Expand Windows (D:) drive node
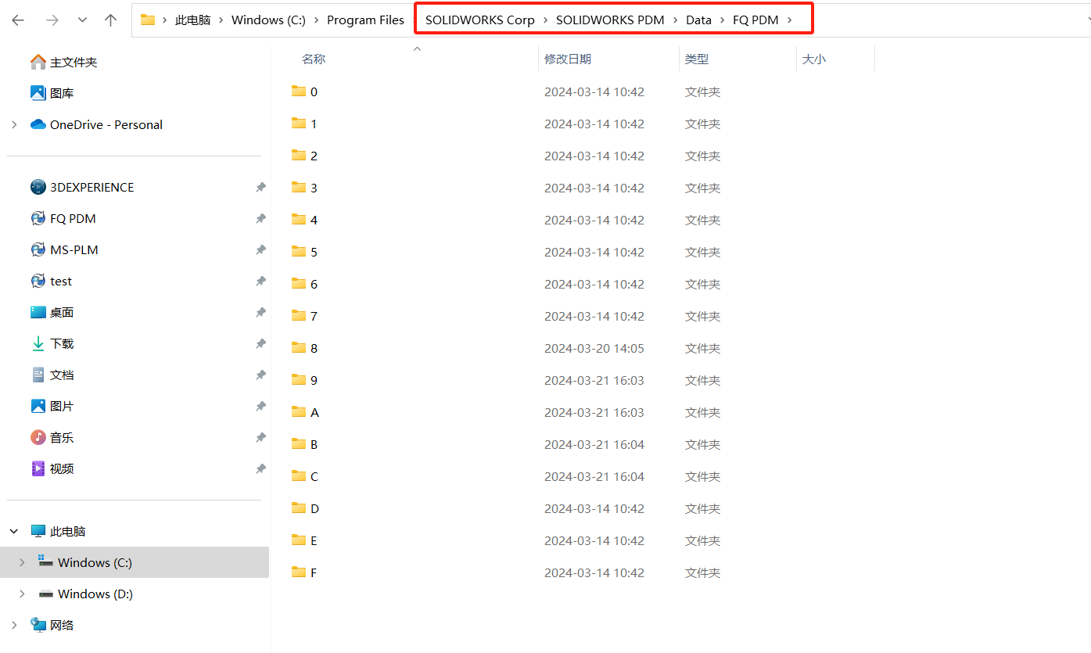Image resolution: width=1091 pixels, height=653 pixels. (22, 594)
